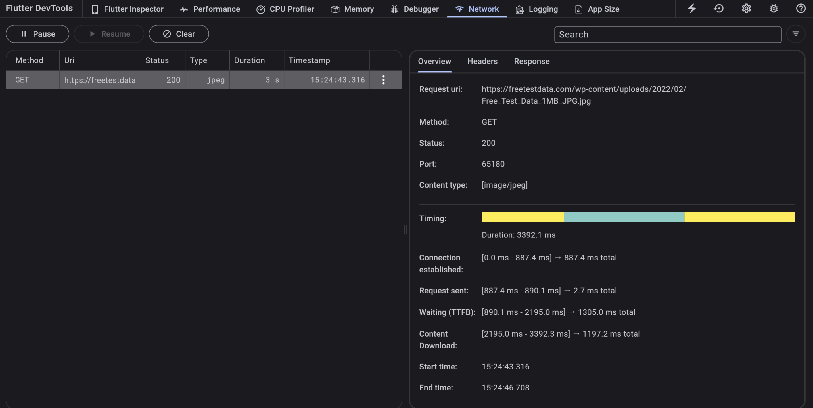Resume network traffic recording
Image resolution: width=813 pixels, height=408 pixels.
pos(109,34)
